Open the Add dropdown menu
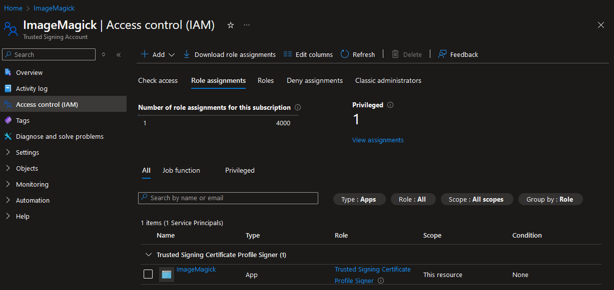The height and width of the screenshot is (290, 614). pyautogui.click(x=158, y=54)
